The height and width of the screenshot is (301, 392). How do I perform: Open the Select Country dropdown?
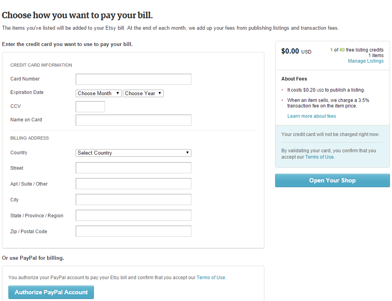133,153
